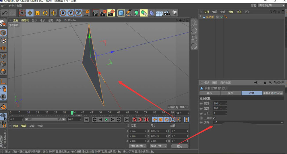Uncheck the 三角形 checkbox
Screen dimensions: 287x154
214,118
